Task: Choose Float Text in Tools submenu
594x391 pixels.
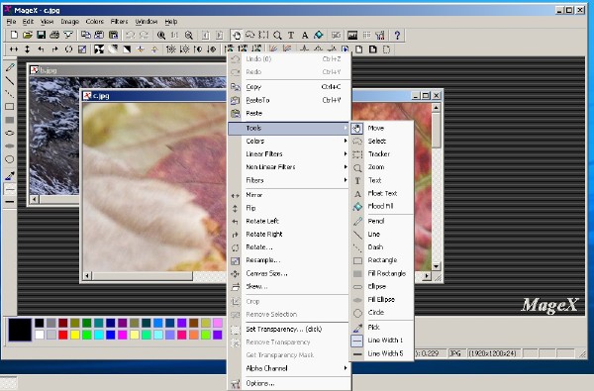Action: pos(382,193)
